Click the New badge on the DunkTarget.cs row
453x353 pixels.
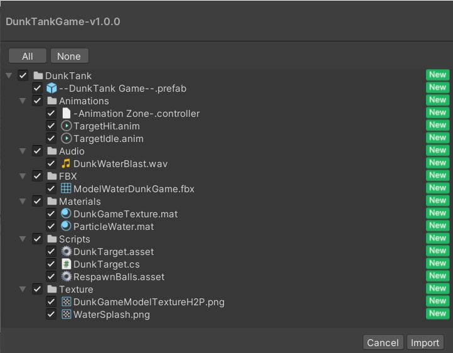click(x=437, y=263)
